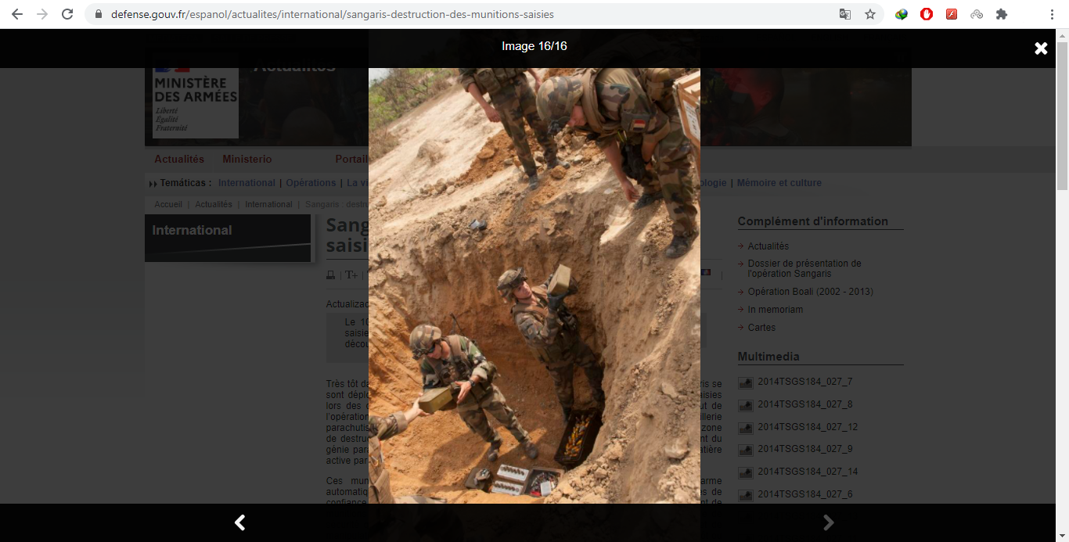This screenshot has width=1069, height=542.
Task: Open multimedia item 2014TSGS184_027_12
Action: pos(808,427)
